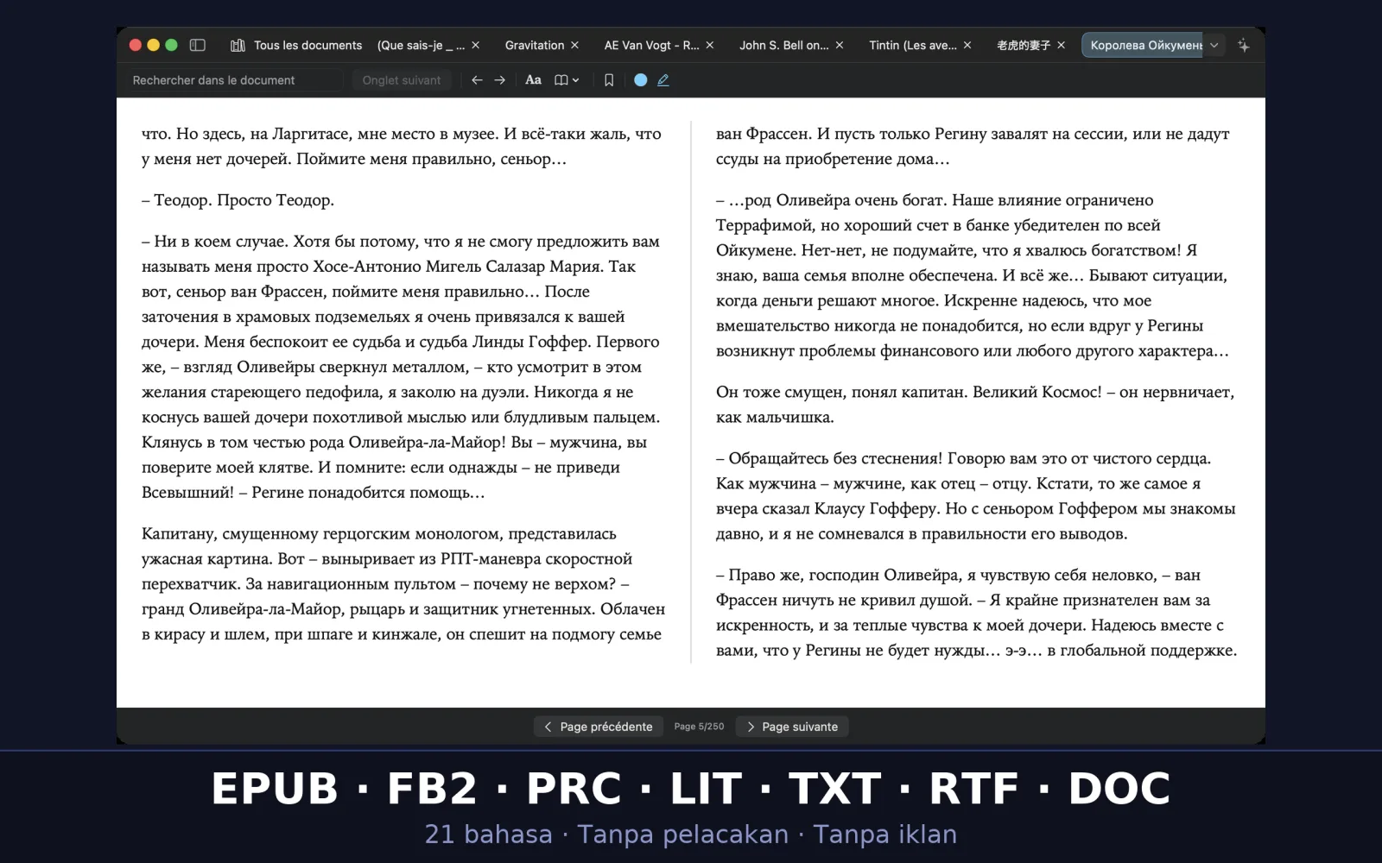The image size is (1382, 863).
Task: Go back with the left arrow icon
Action: point(477,79)
